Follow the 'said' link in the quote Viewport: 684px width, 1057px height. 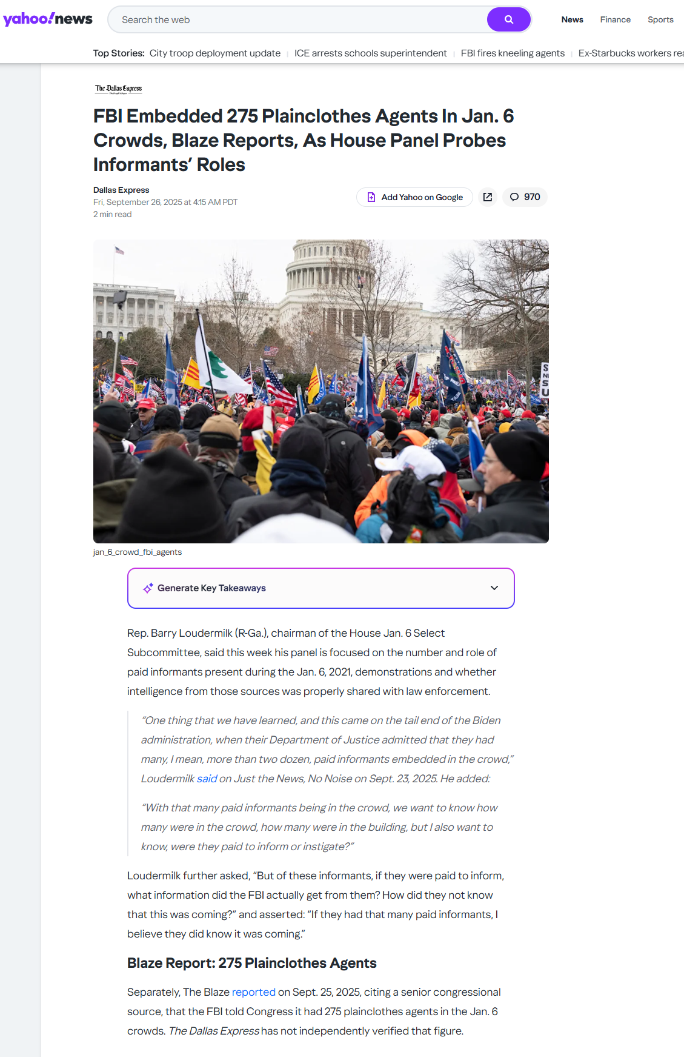pos(207,779)
